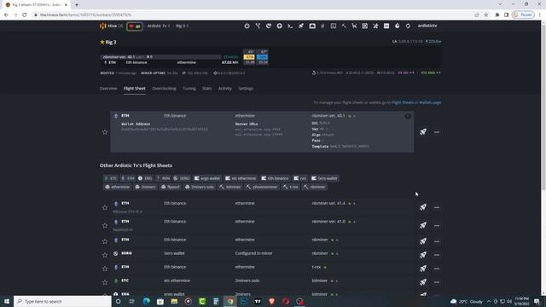
Task: Open options menu for t-rex row
Action: [x=437, y=269]
